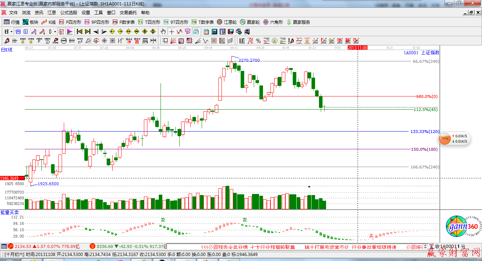Screen dimensions: 482x261
Task: Click the 2013-11-08 red date marker
Action: coord(358,48)
